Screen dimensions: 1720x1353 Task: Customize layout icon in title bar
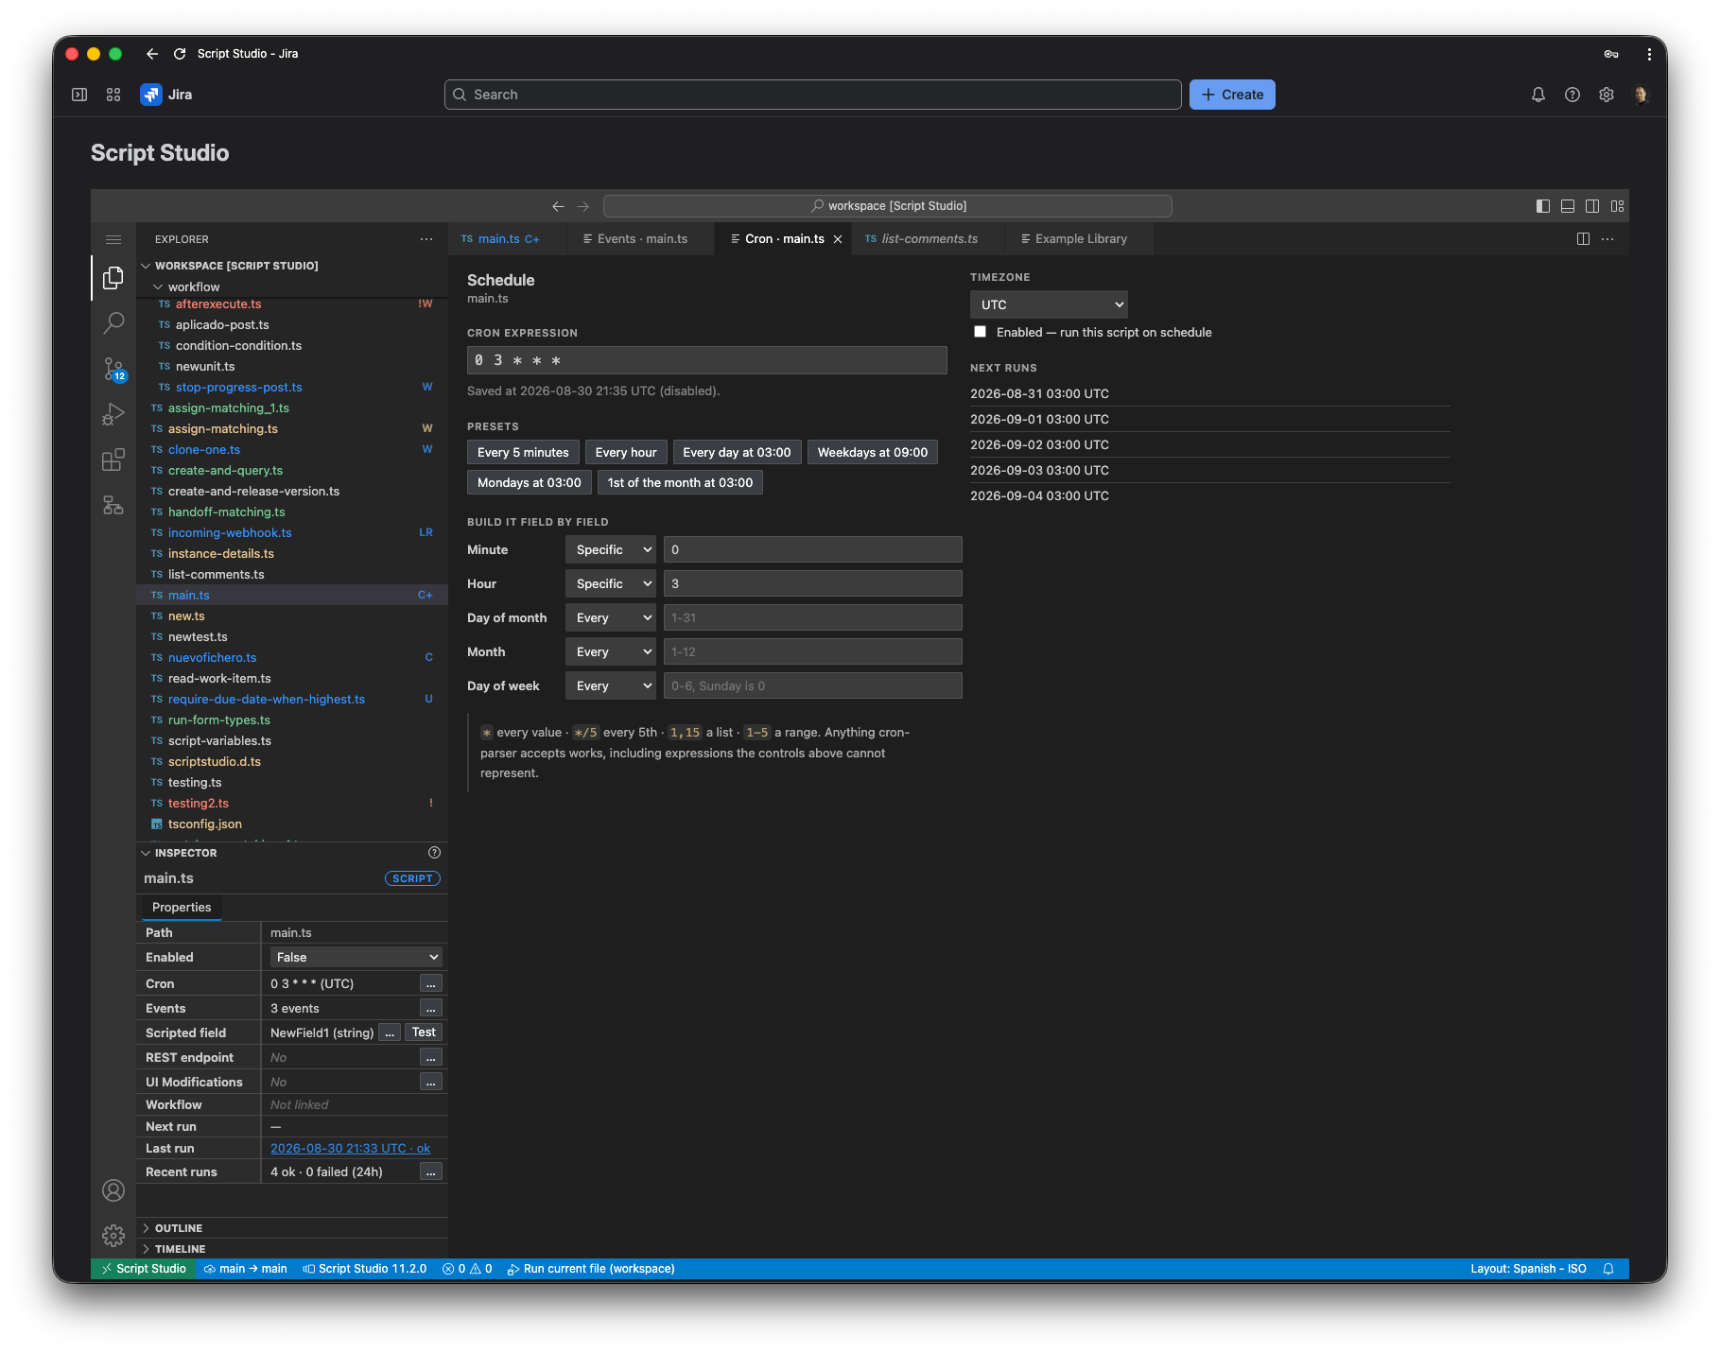coord(1618,206)
